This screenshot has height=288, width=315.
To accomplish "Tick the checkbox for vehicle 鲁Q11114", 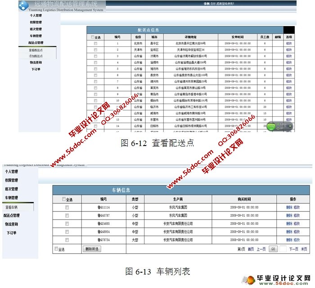I will (67, 207).
